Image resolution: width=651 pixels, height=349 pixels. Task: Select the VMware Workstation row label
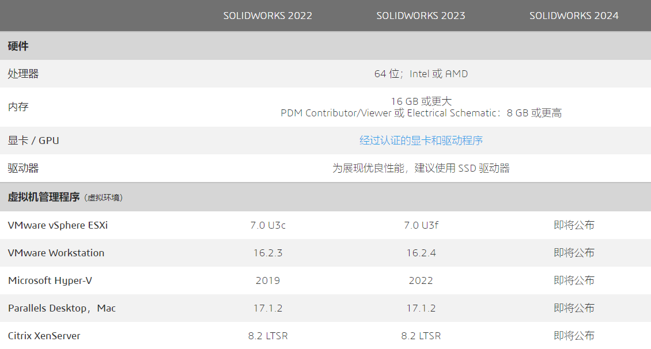pyautogui.click(x=56, y=253)
